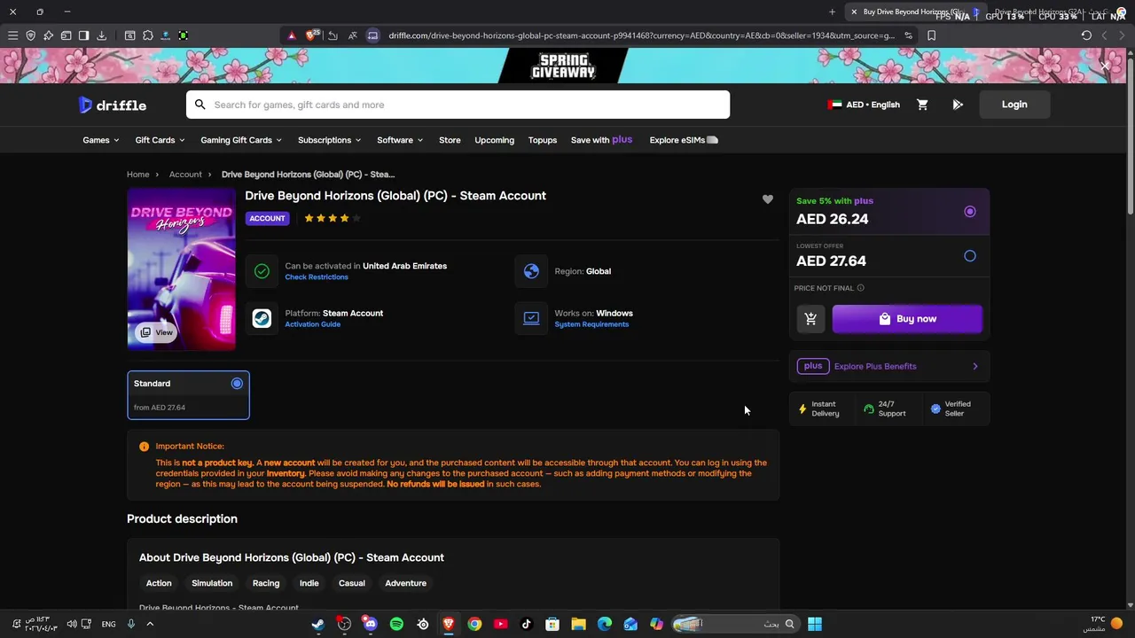1135x638 pixels.
Task: Click the Brave Rewards triangle icon
Action: click(x=291, y=35)
